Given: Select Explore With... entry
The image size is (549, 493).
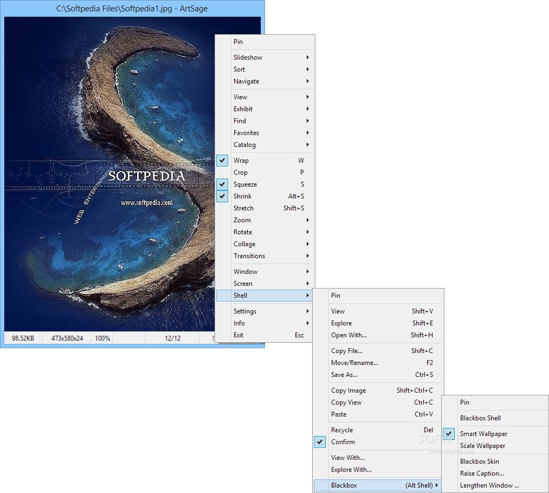Looking at the screenshot, I should pos(378,470).
